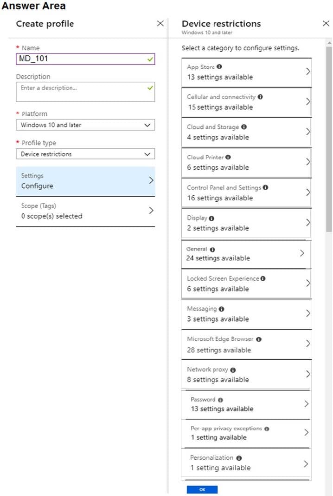Viewport: 333px width, 496px height.
Task: Click info icon beside Control Panel and Settings
Action: click(x=265, y=188)
